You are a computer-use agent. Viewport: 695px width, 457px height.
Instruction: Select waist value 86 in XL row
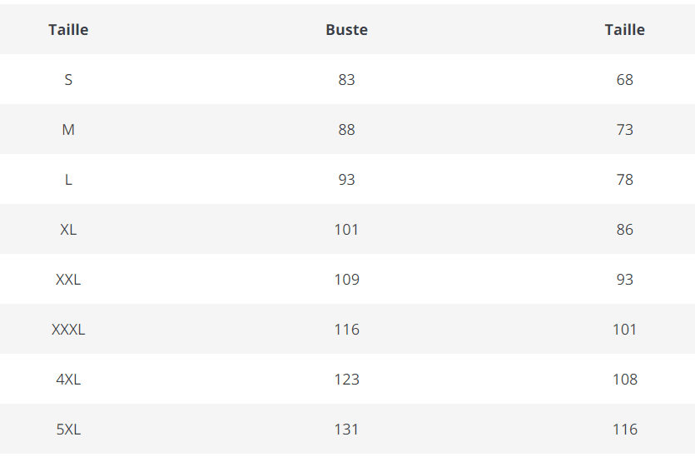[624, 230]
